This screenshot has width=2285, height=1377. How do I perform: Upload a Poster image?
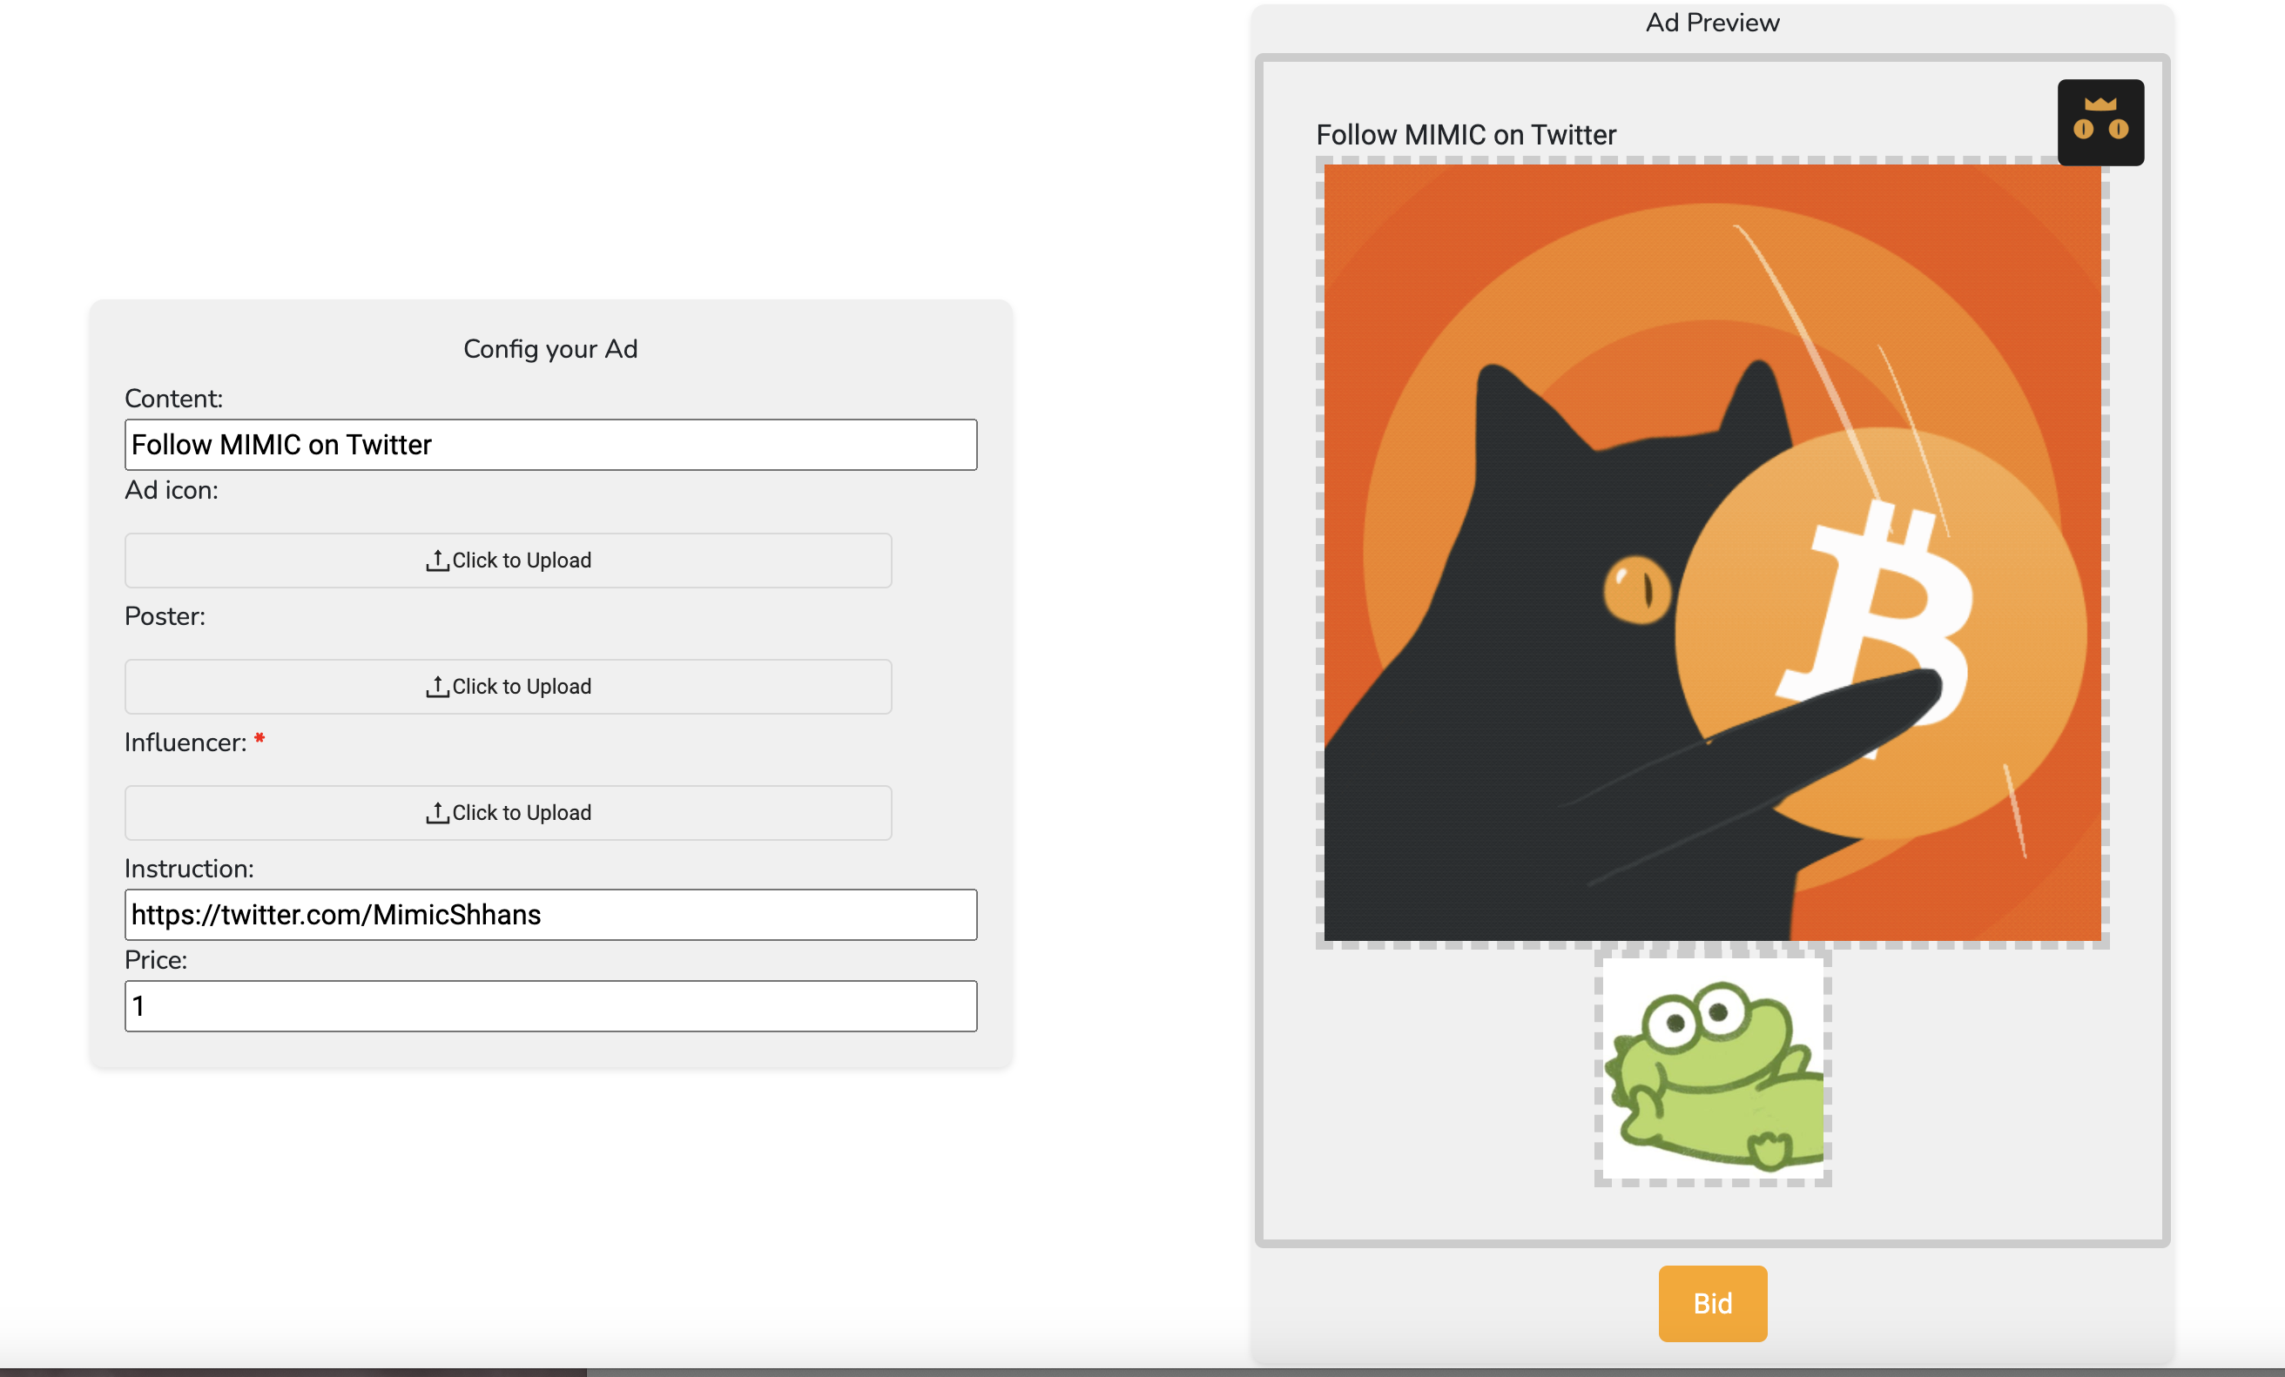(x=509, y=687)
